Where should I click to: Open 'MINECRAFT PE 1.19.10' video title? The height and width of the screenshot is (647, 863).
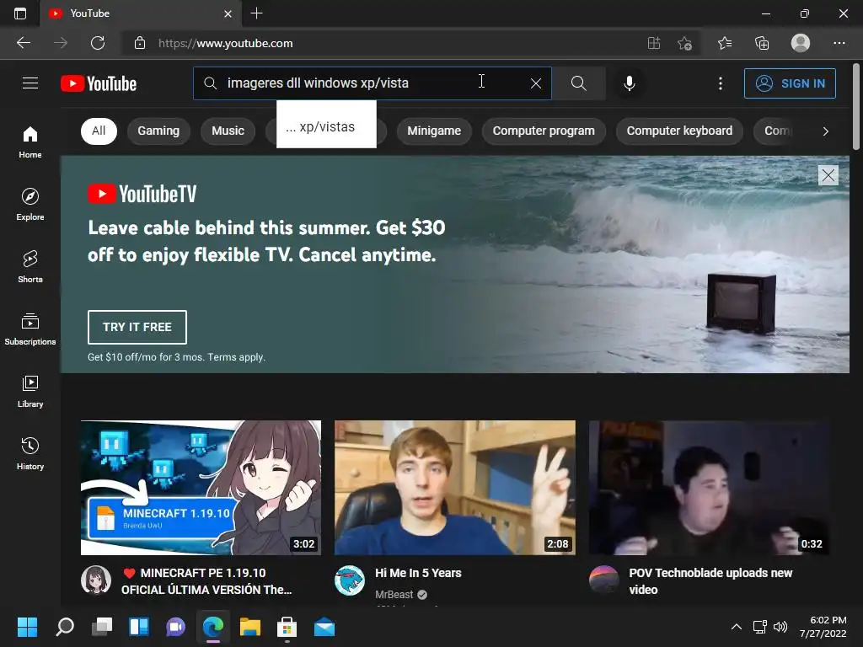coord(207,581)
